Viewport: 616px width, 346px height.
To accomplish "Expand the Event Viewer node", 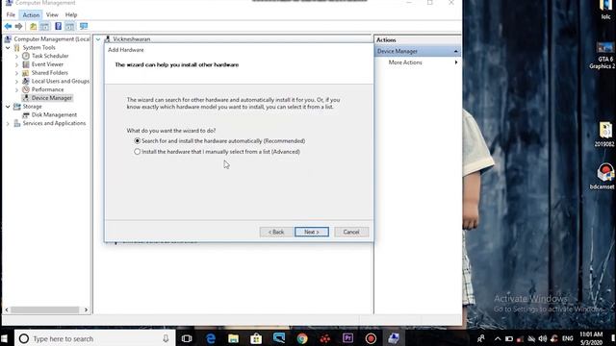I will (16, 64).
